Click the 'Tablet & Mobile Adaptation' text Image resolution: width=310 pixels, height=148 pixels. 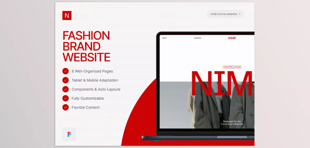95,80
